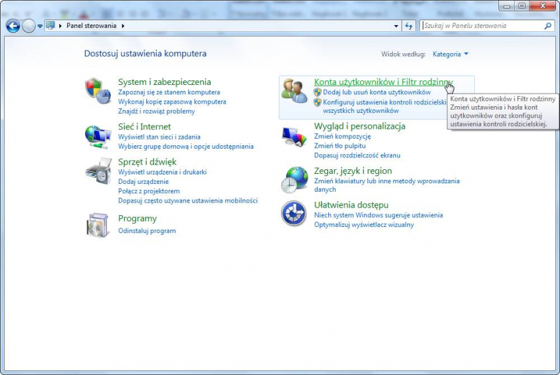Click the Zegar, język i region icon
The image size is (560, 375).
tap(294, 179)
